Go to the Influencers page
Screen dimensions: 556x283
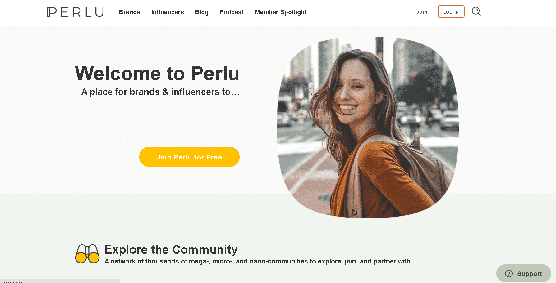tap(168, 12)
